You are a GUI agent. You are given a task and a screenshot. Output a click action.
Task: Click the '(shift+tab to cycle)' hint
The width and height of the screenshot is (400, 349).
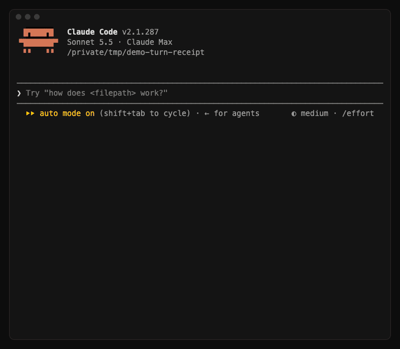click(x=145, y=113)
